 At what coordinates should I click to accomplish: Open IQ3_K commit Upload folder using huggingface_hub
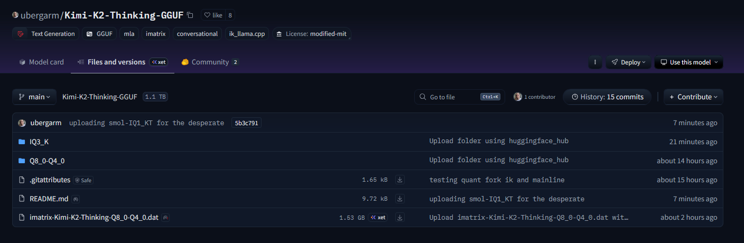click(x=499, y=142)
